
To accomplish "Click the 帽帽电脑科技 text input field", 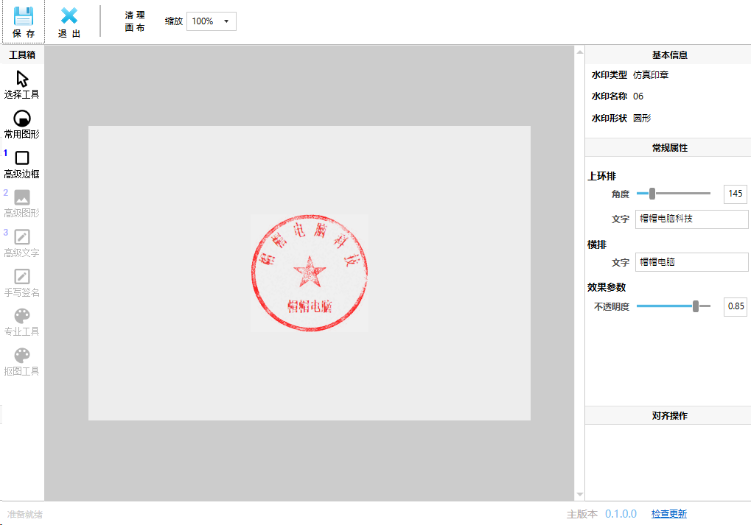I will (691, 219).
